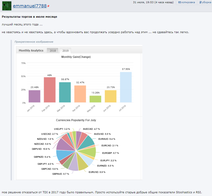Click the Jan 2019 purple bar
The image size is (212, 196).
click(35, 96)
